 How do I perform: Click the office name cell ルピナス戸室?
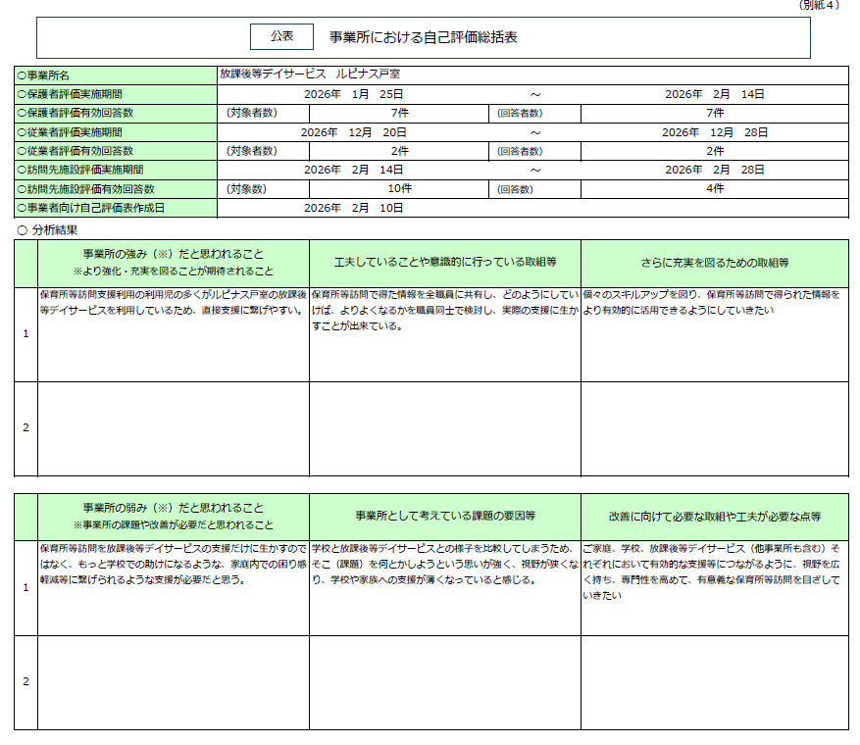(x=310, y=74)
